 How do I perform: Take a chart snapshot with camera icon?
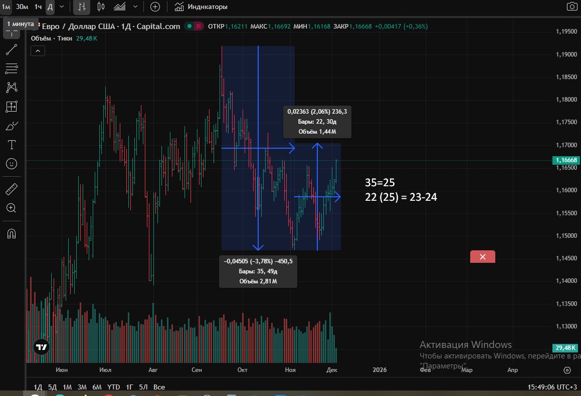pos(571,7)
